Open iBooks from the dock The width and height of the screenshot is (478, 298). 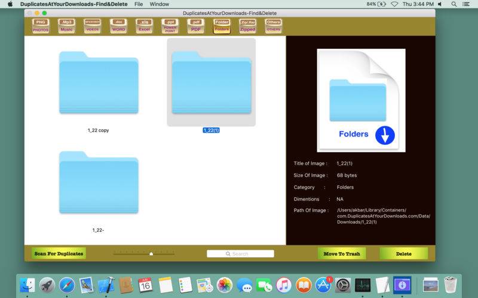304,285
